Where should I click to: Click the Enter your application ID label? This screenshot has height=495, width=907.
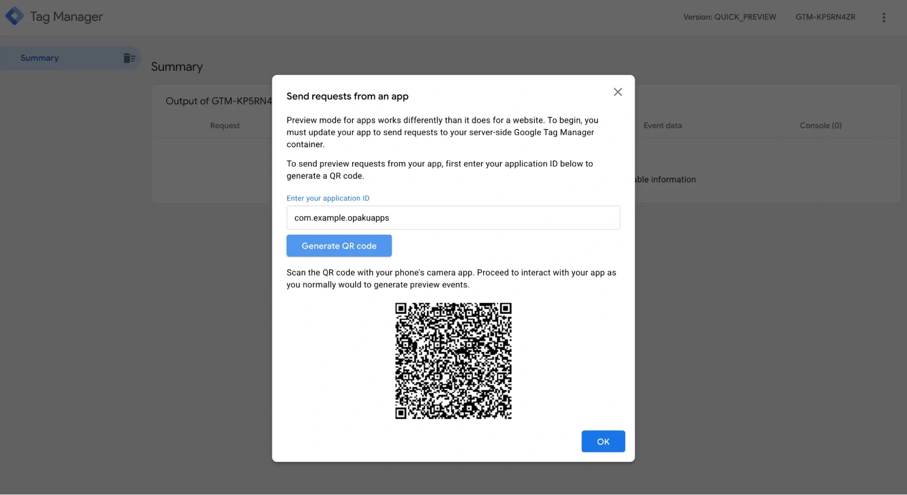(328, 198)
